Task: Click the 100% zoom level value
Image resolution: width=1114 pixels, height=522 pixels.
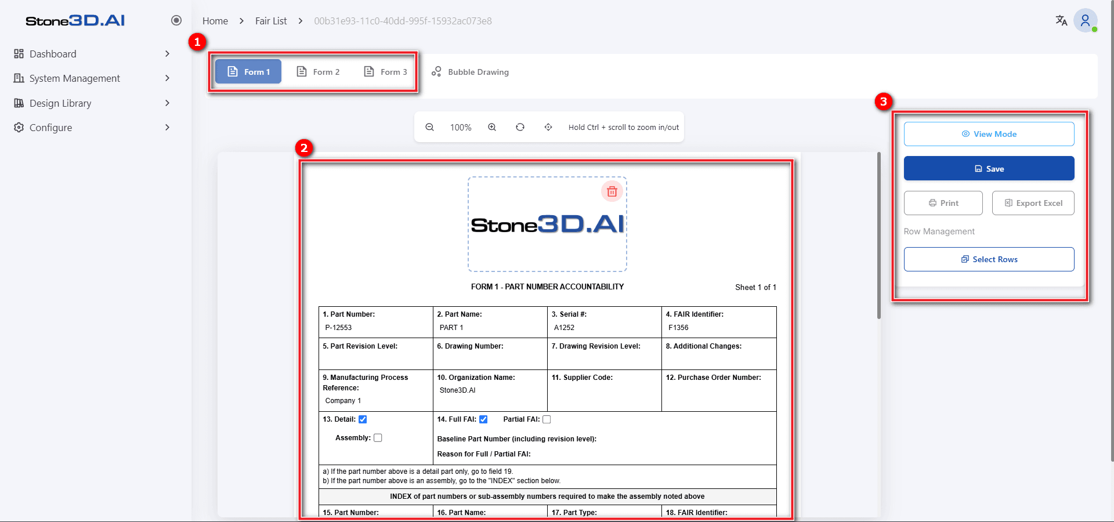Action: click(x=461, y=128)
